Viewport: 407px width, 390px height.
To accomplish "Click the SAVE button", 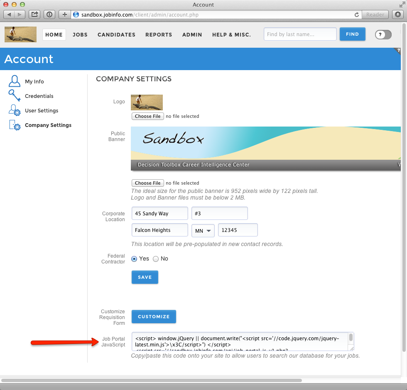I will [145, 277].
